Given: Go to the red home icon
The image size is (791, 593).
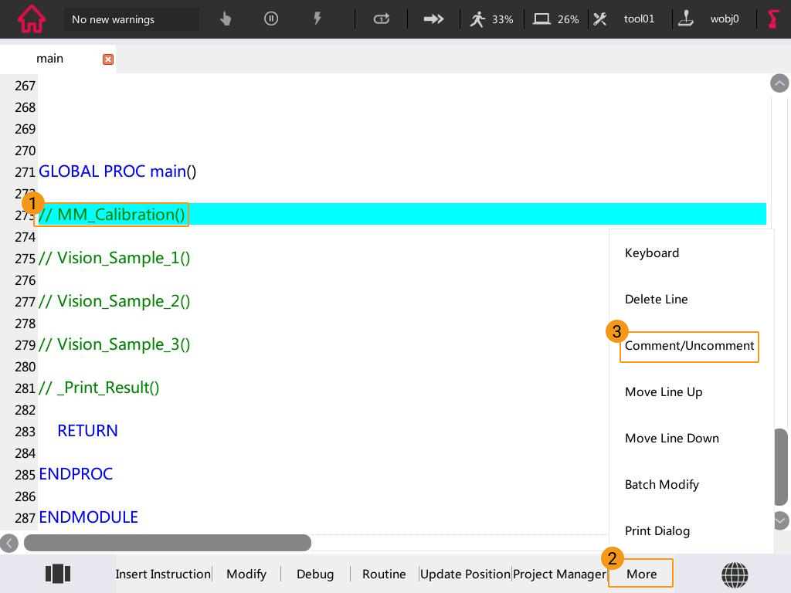Looking at the screenshot, I should coord(31,19).
